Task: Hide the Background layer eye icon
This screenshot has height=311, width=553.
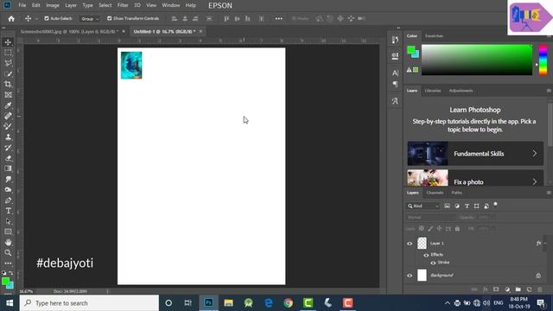Action: coord(410,276)
